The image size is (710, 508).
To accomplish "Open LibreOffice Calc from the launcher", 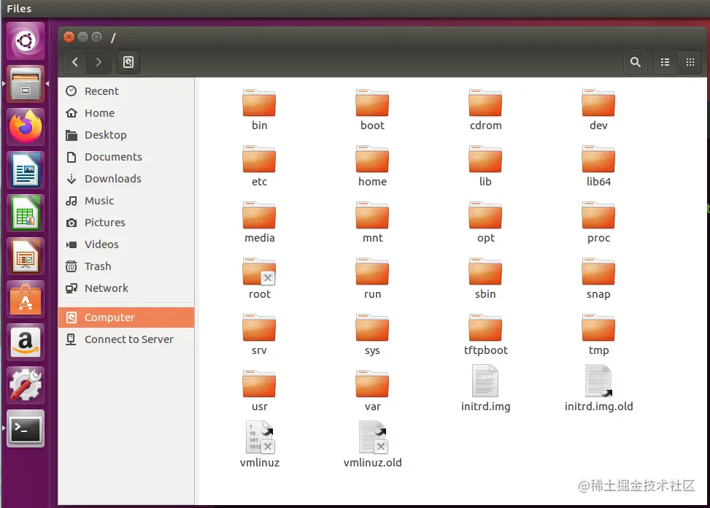I will (x=26, y=213).
